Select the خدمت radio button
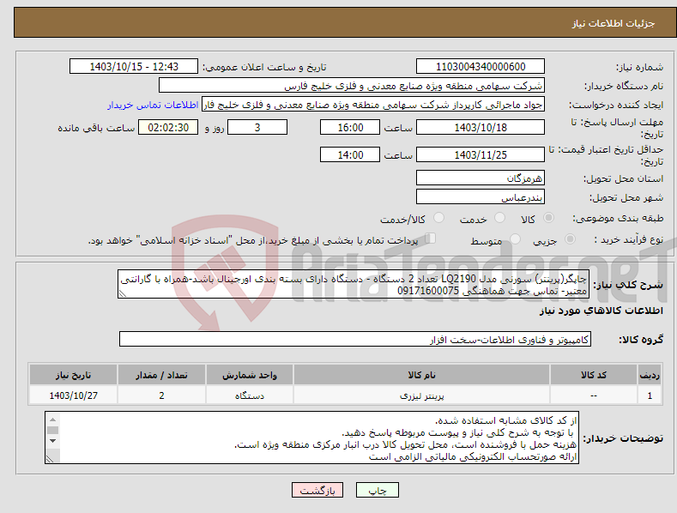This screenshot has width=677, height=513. tap(499, 218)
